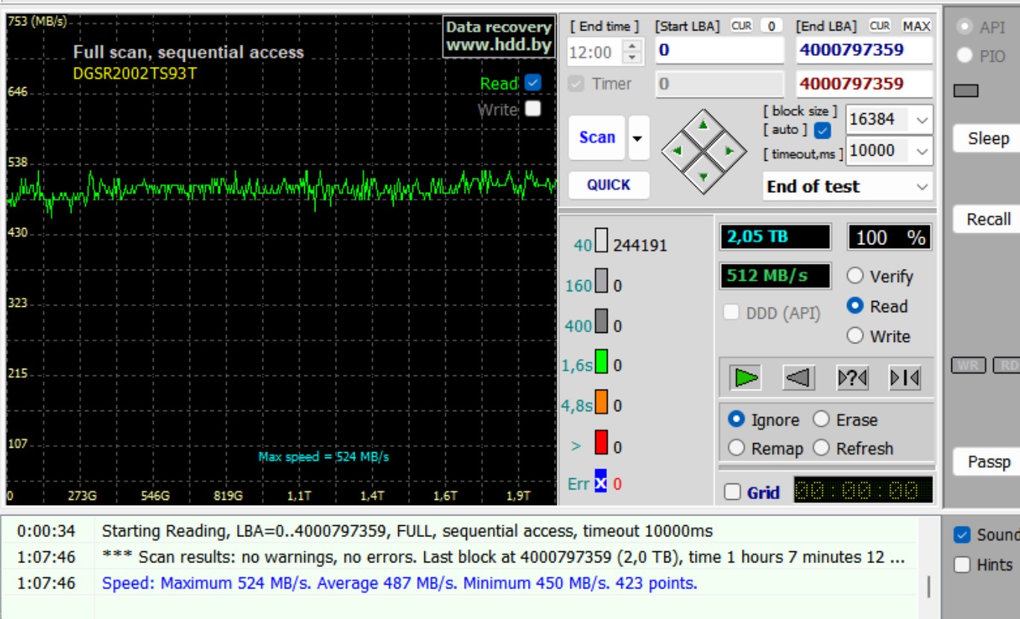Toggle the Read graph checkbox
The height and width of the screenshot is (619, 1020).
532,82
